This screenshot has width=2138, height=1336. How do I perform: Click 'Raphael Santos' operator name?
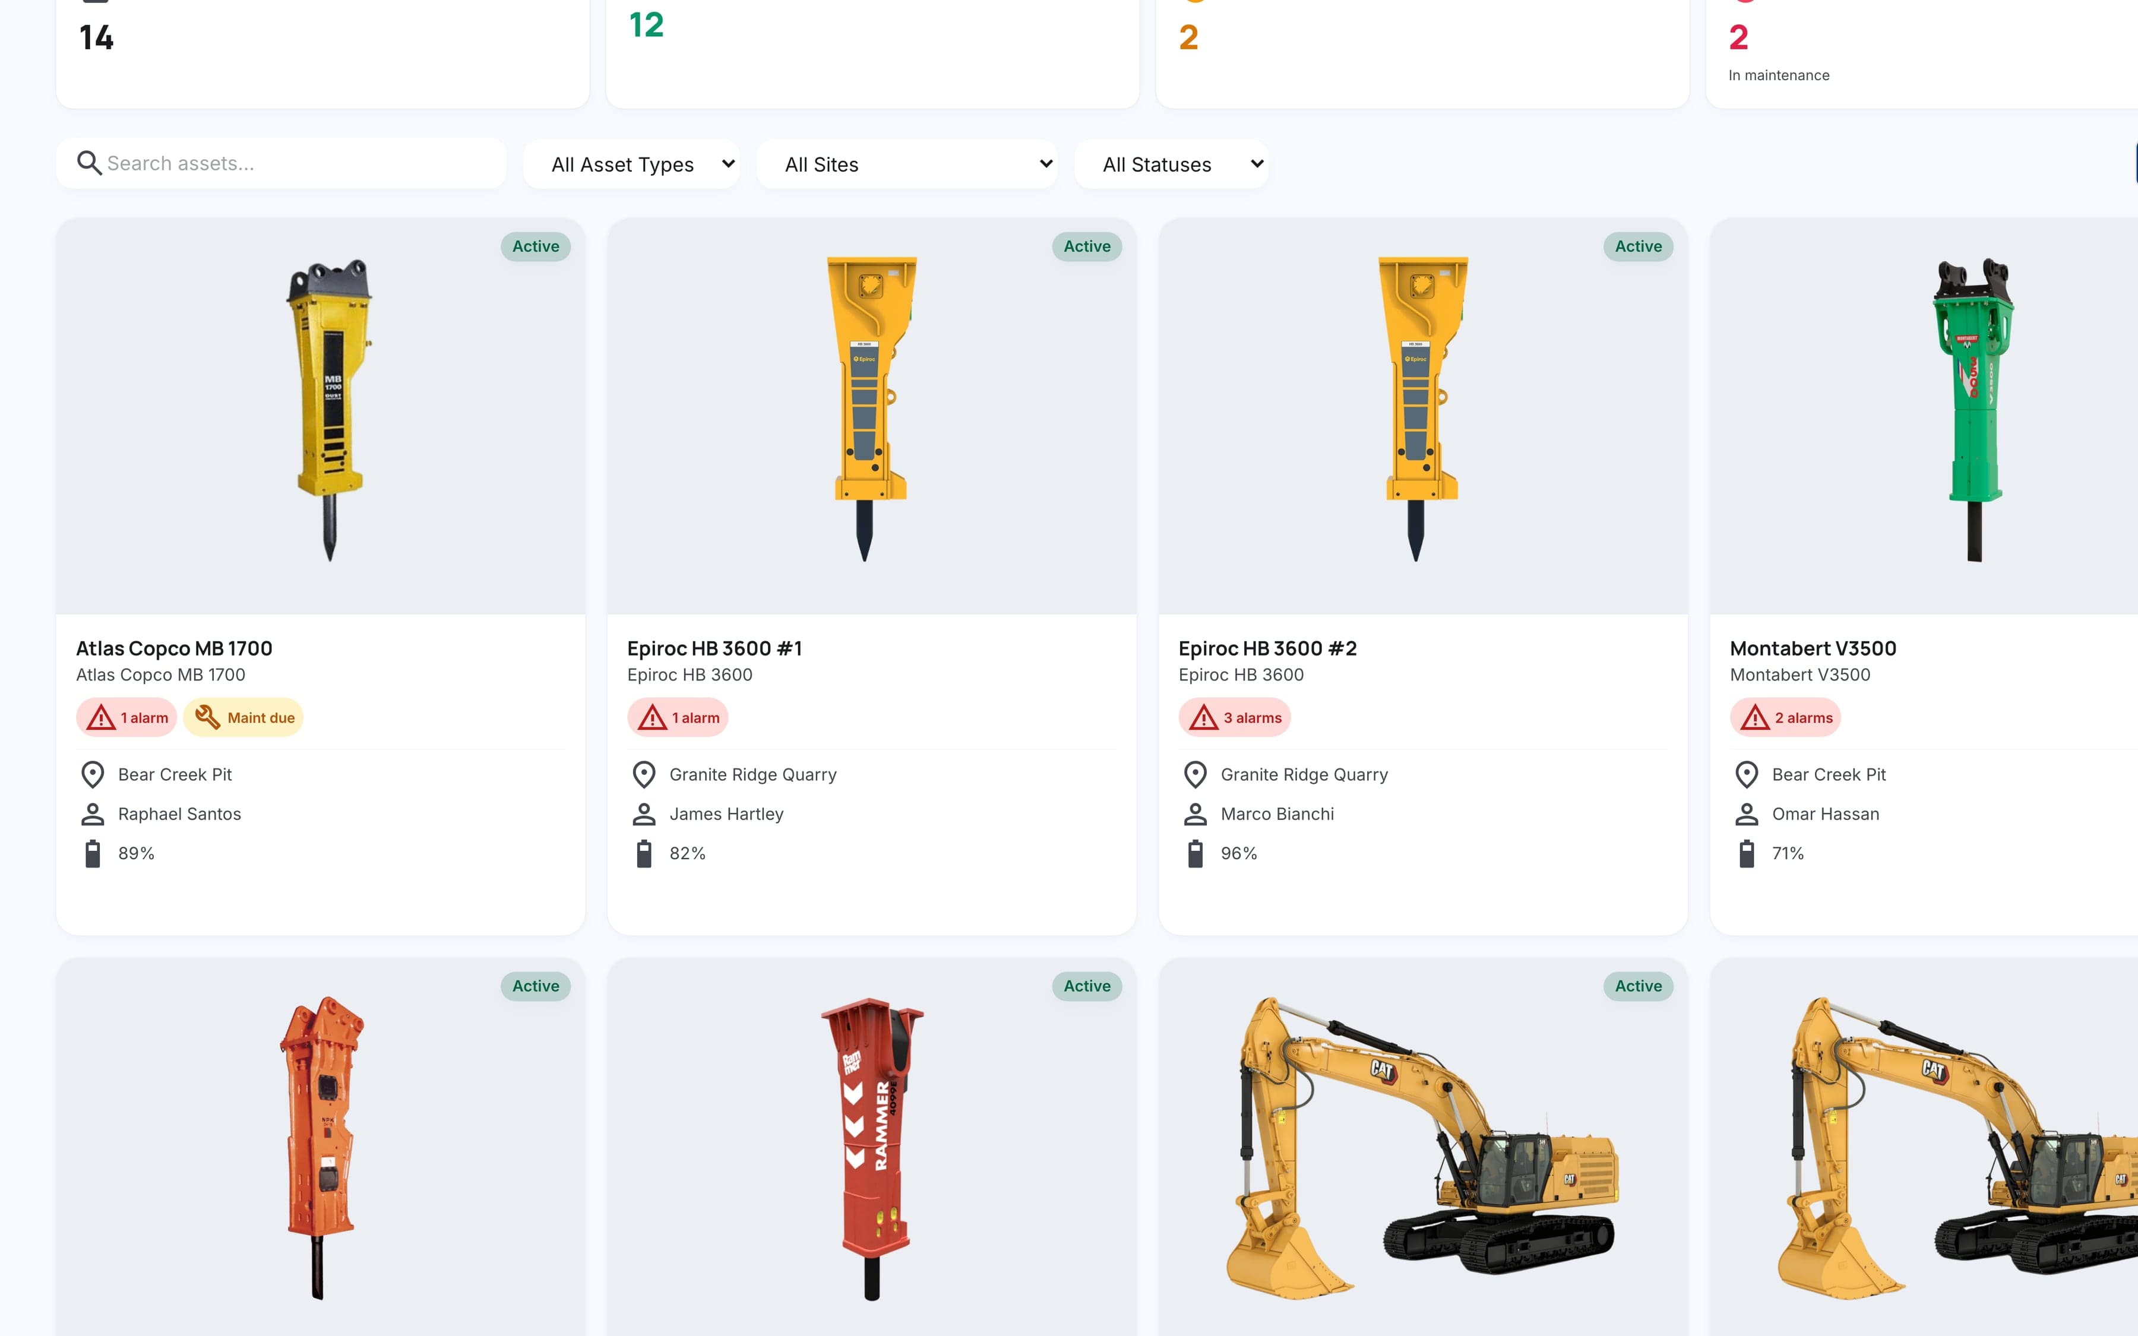(179, 815)
